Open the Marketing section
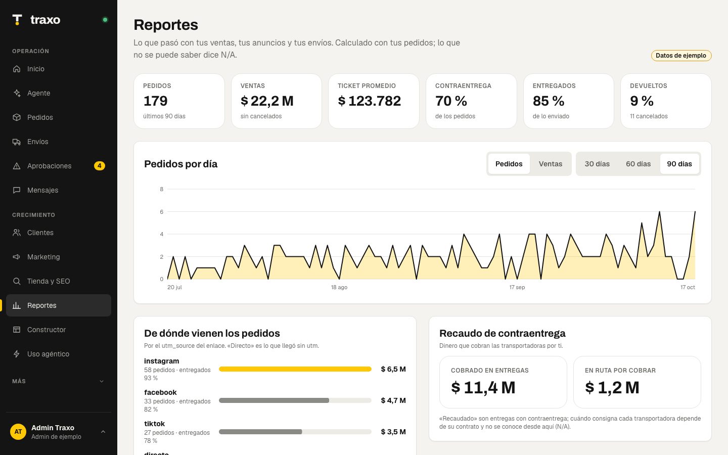 click(59, 257)
